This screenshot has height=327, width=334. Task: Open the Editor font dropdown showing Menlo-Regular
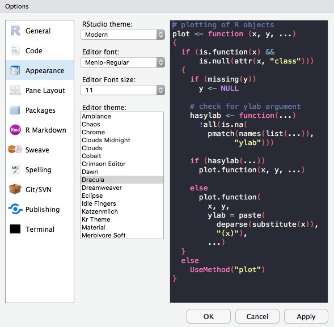(x=122, y=62)
